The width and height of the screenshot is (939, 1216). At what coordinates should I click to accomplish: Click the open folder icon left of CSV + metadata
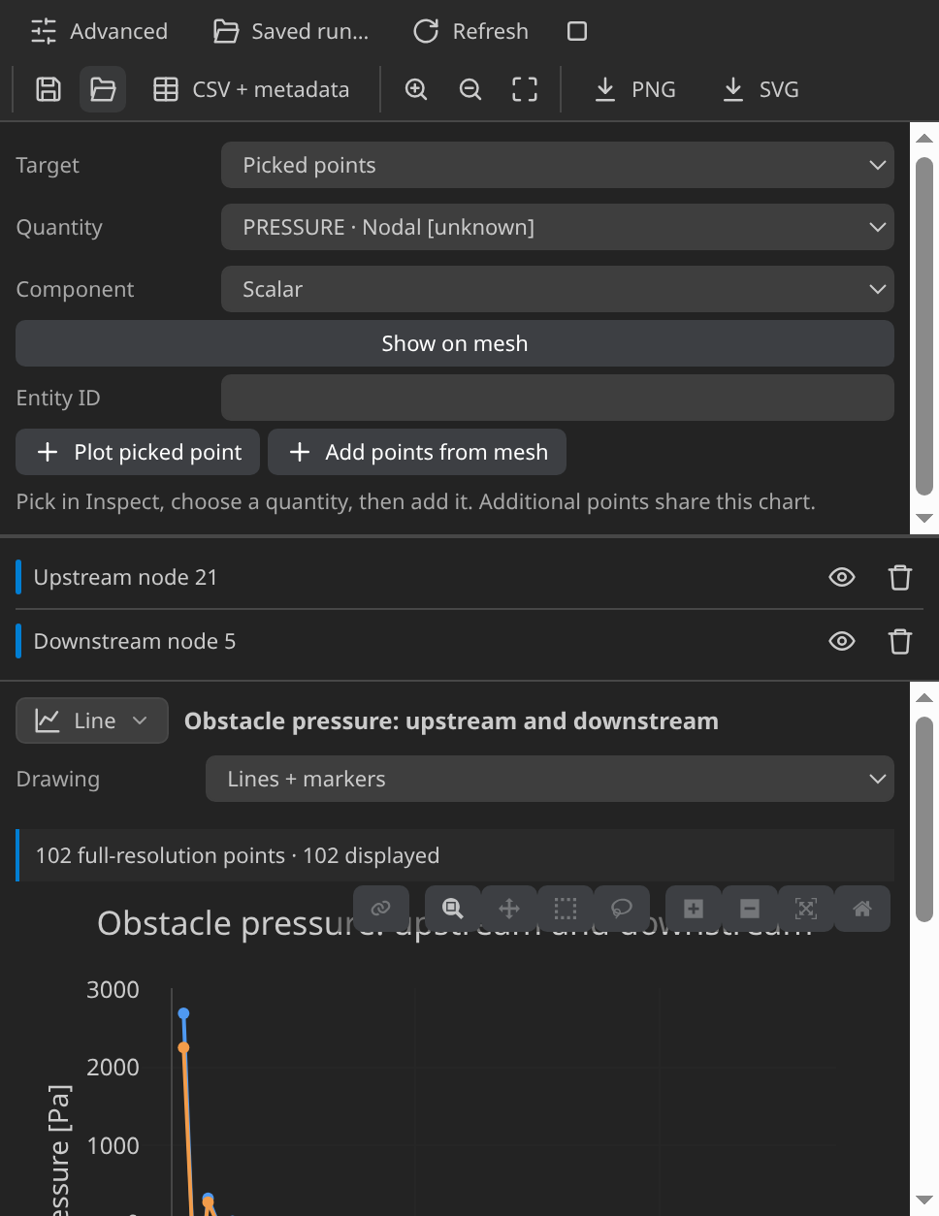[103, 89]
